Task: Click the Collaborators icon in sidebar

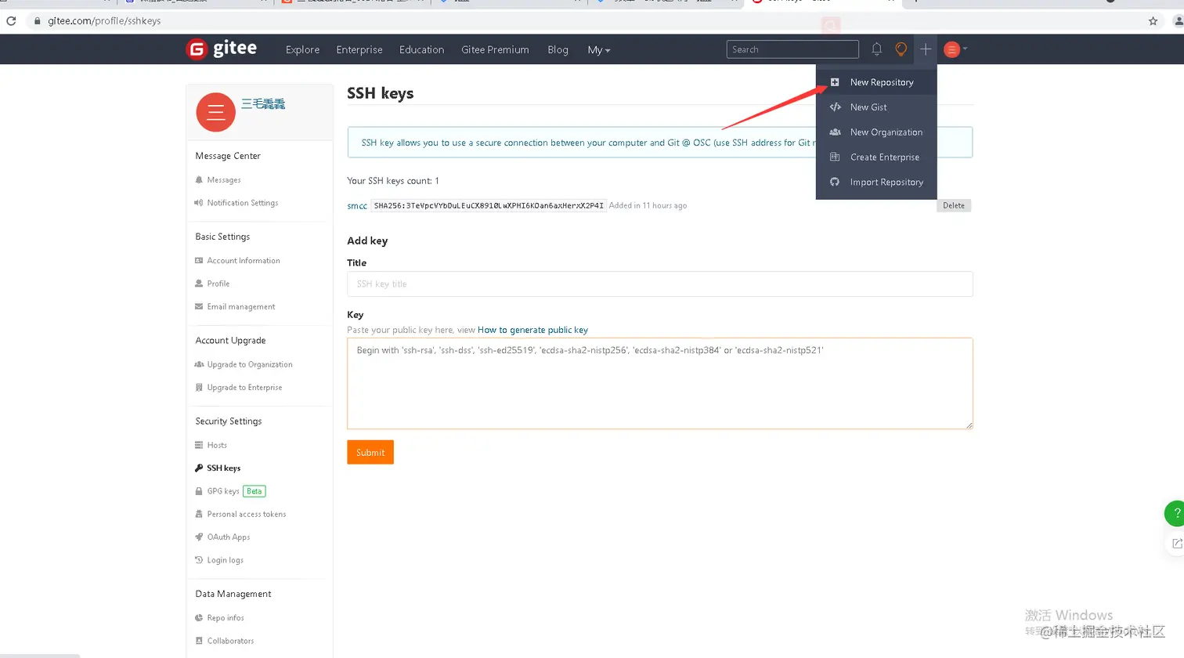Action: coord(199,641)
